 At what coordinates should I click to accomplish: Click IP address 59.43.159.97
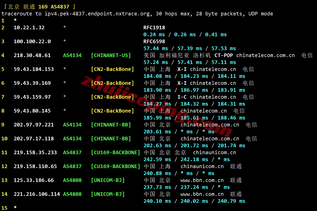coord(32,97)
